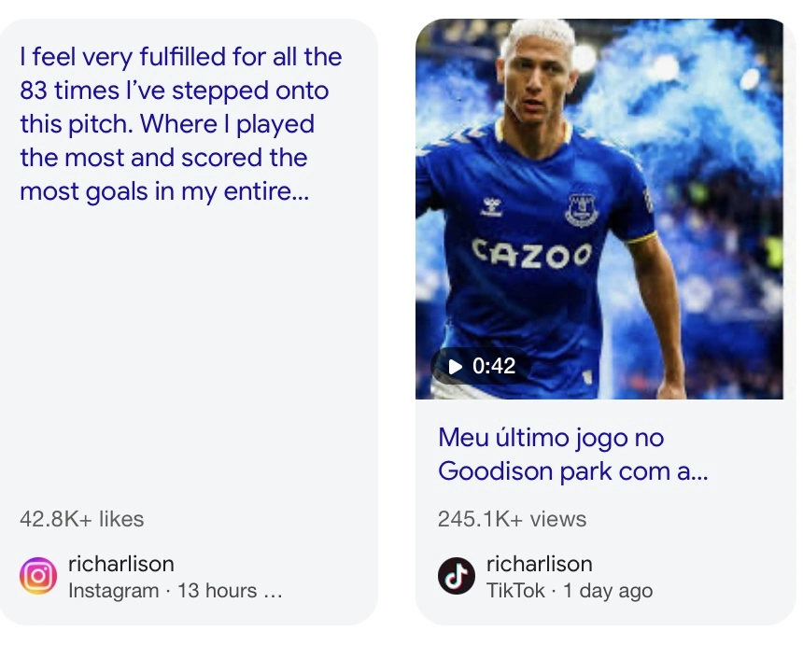Click the TikTok logo icon
Viewport: 803px width, 645px height.
pos(457,576)
